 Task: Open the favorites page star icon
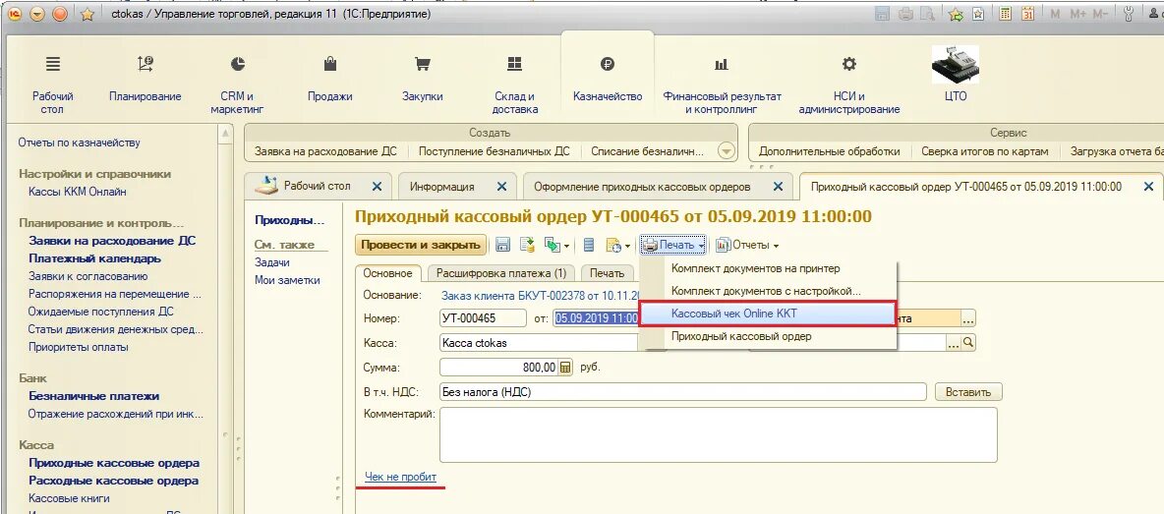[978, 14]
